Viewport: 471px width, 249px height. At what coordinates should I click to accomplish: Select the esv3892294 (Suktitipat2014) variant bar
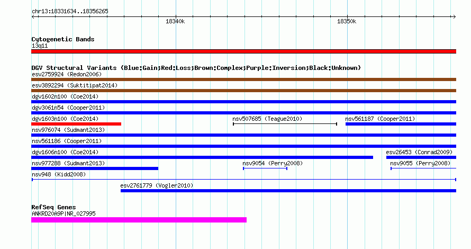[243, 91]
